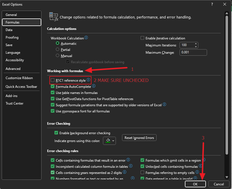Select Automatic workbook calculation
The height and width of the screenshot is (189, 232).
pyautogui.click(x=58, y=43)
